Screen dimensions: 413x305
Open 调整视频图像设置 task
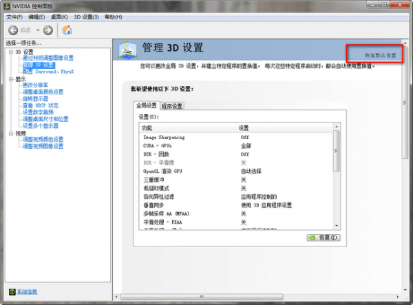point(43,146)
